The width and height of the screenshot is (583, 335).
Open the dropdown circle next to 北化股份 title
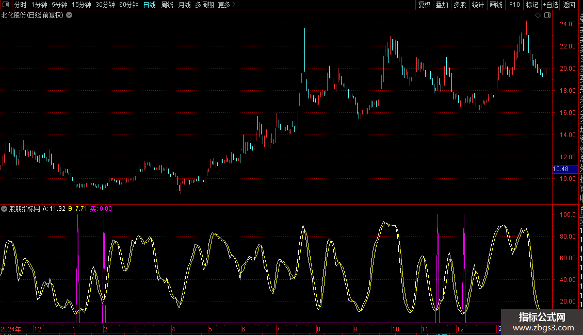[x=69, y=15]
